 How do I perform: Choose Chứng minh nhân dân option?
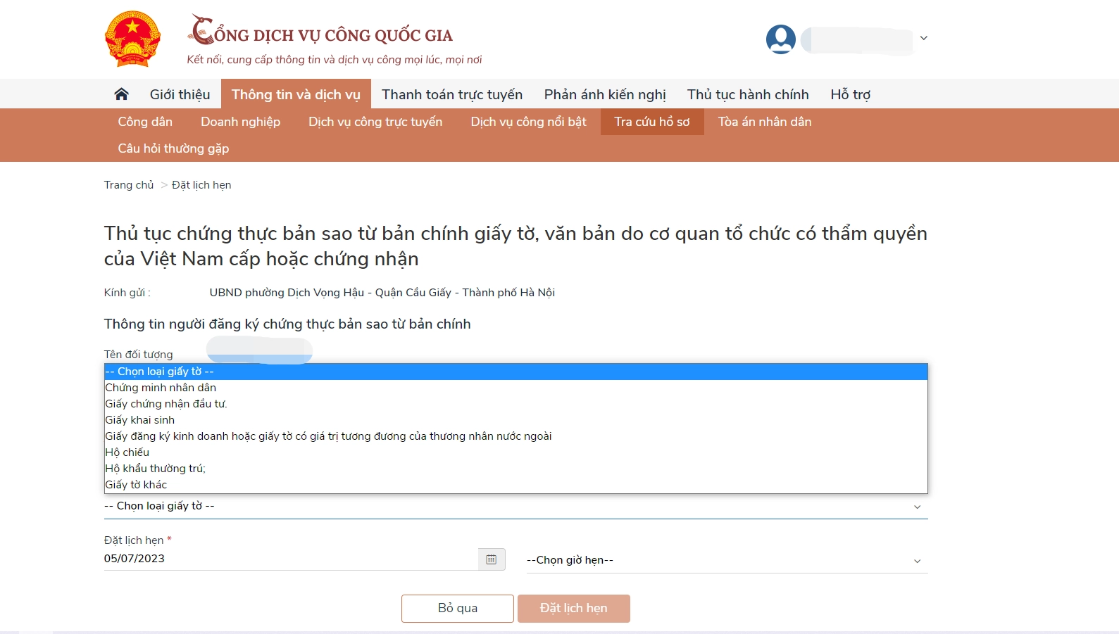pos(516,388)
